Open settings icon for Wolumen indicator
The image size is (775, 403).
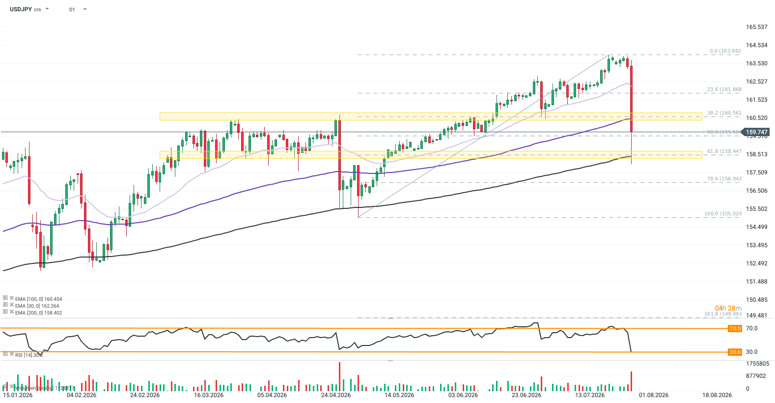(x=5, y=387)
